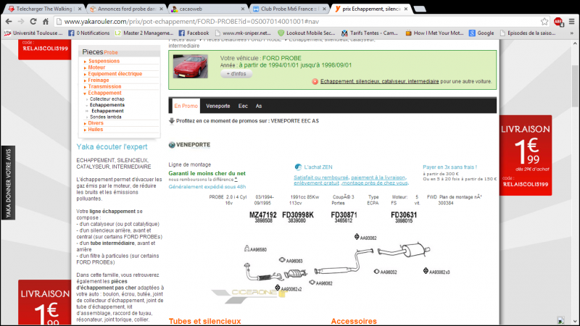Follow the paiement à la livraison link
Viewport: 580px width, 326px height.
378,177
